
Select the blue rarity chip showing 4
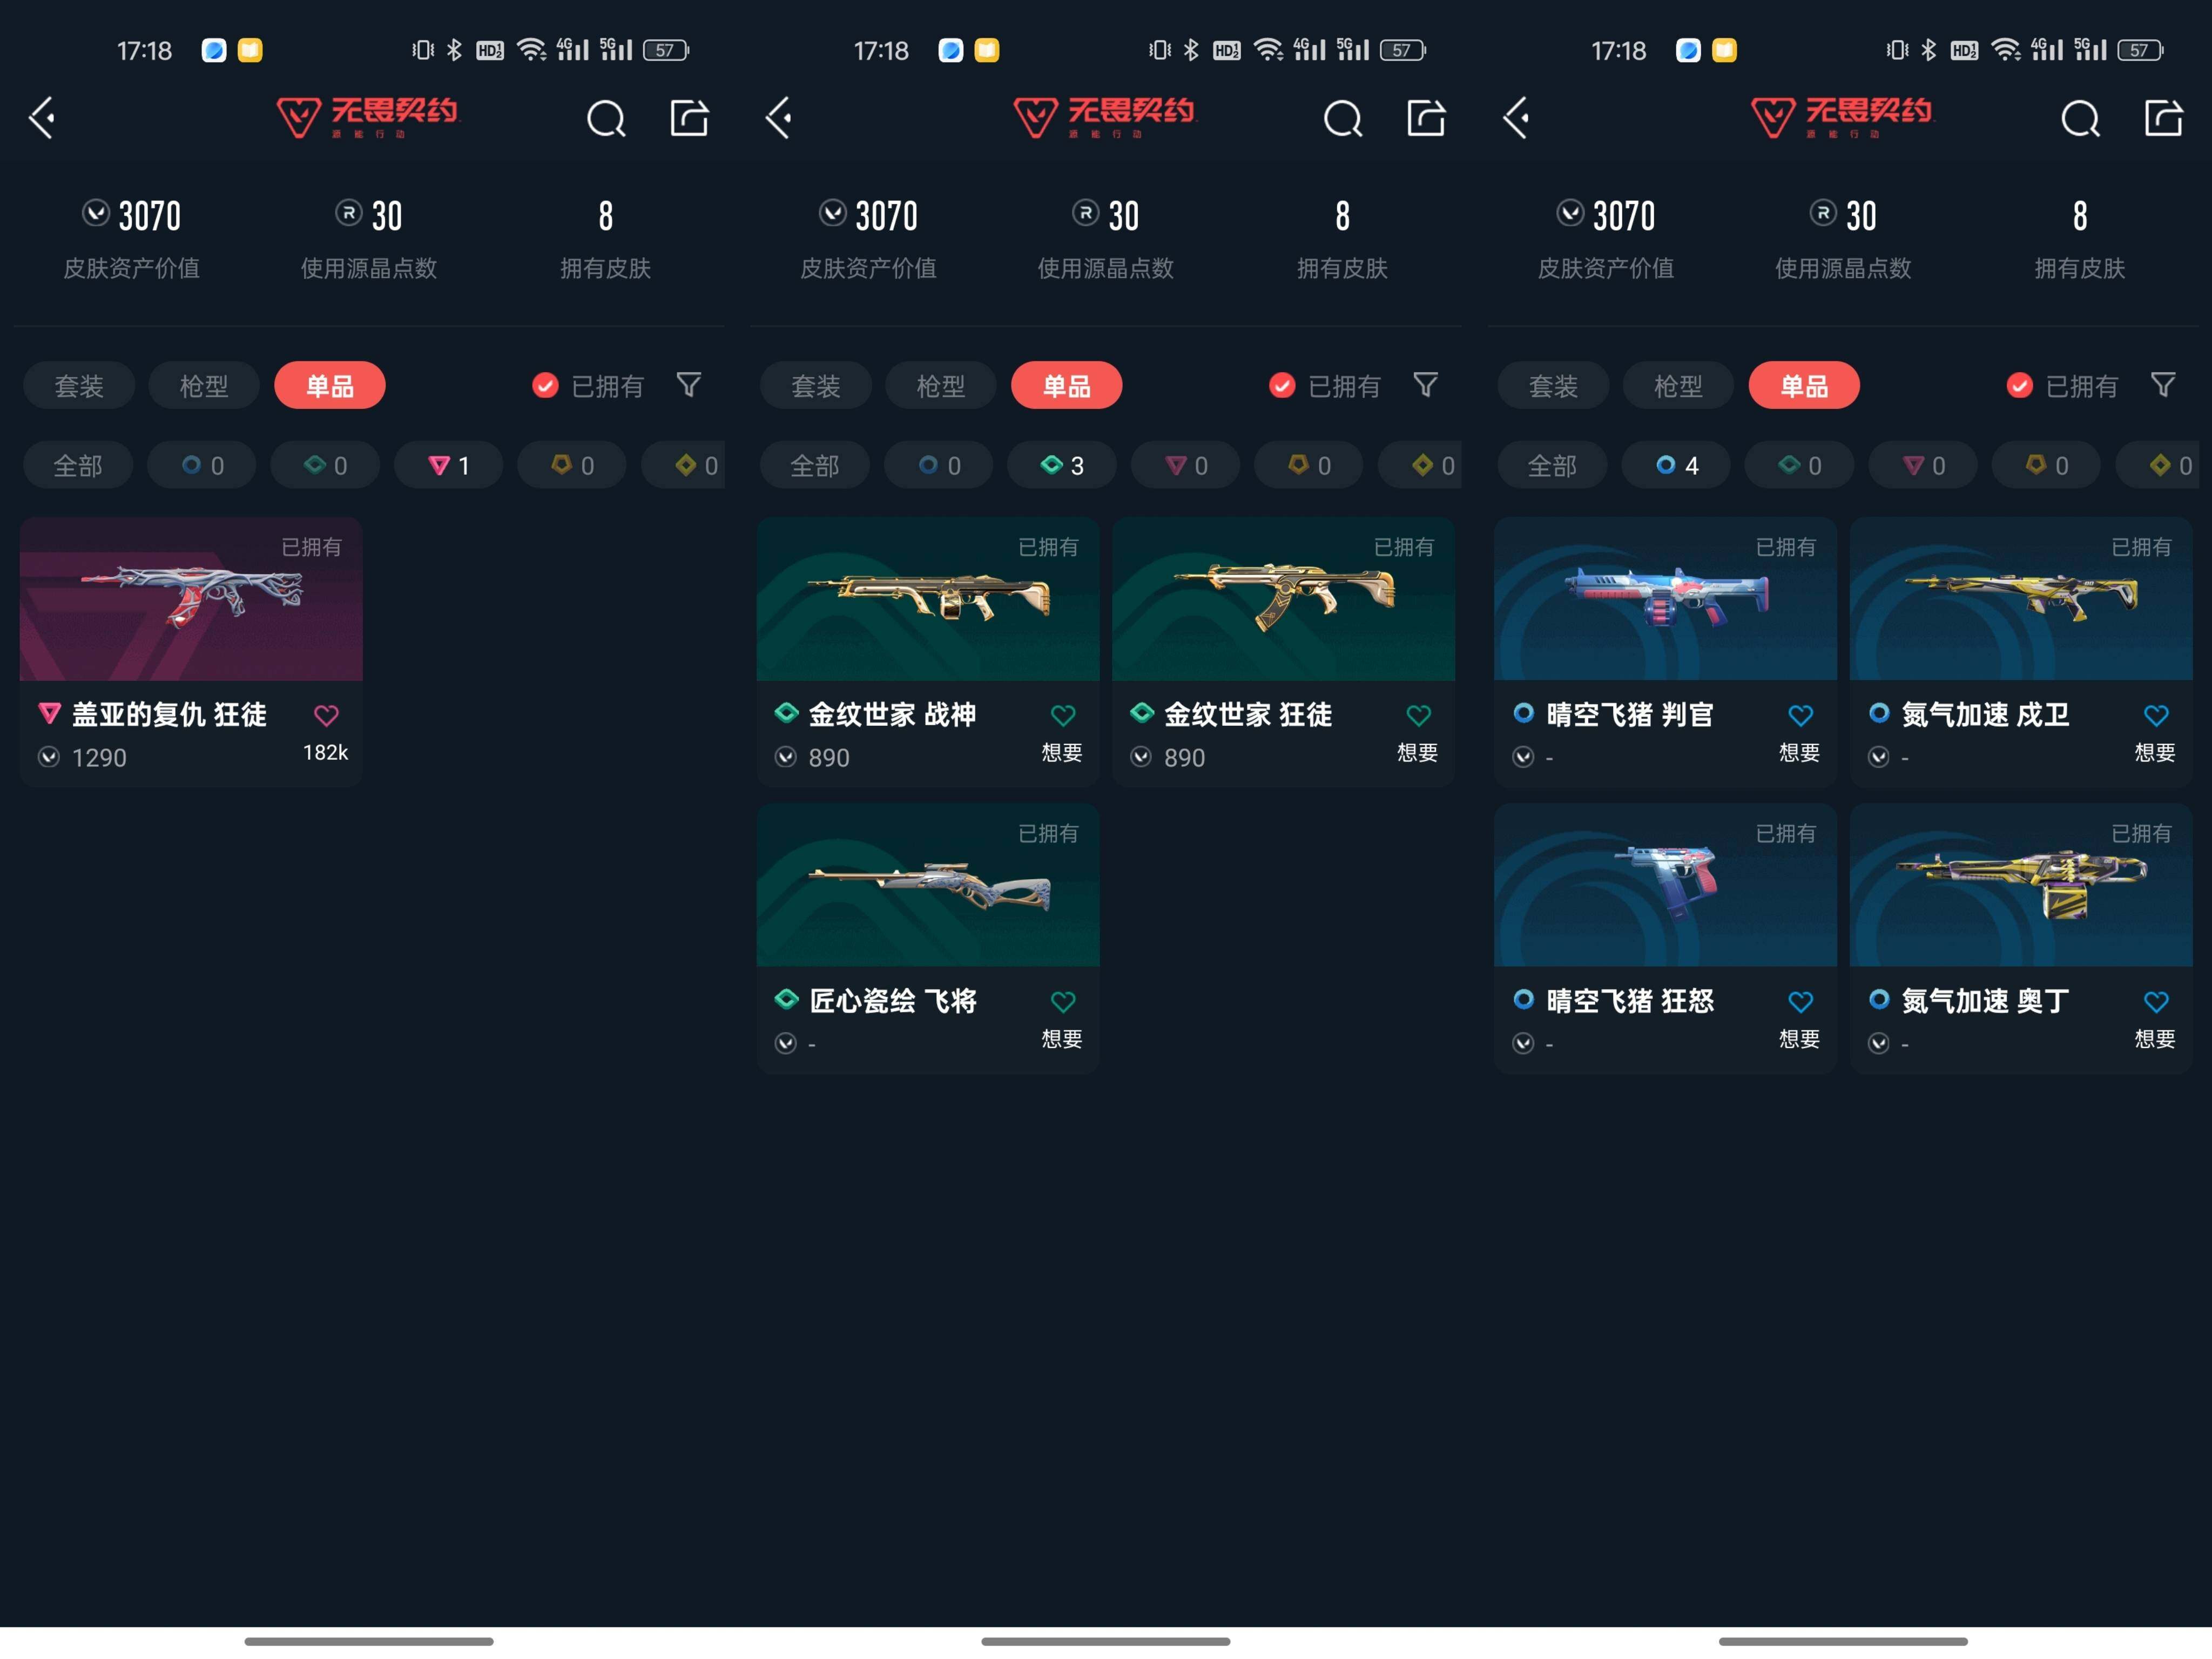click(1676, 466)
